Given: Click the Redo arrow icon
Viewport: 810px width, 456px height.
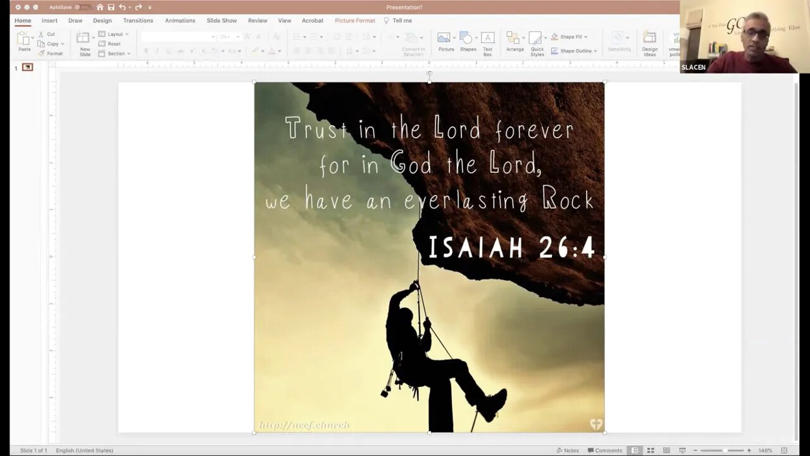Looking at the screenshot, I should pos(139,7).
